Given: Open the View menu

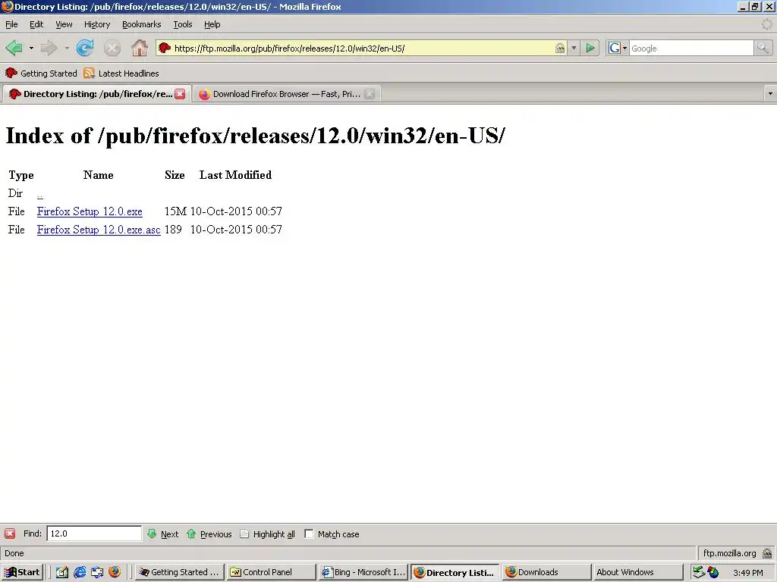Looking at the screenshot, I should [64, 24].
